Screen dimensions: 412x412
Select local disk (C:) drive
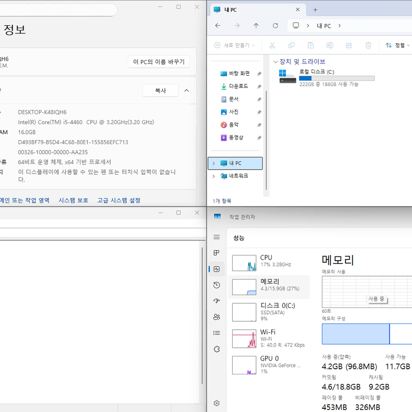tap(327, 78)
